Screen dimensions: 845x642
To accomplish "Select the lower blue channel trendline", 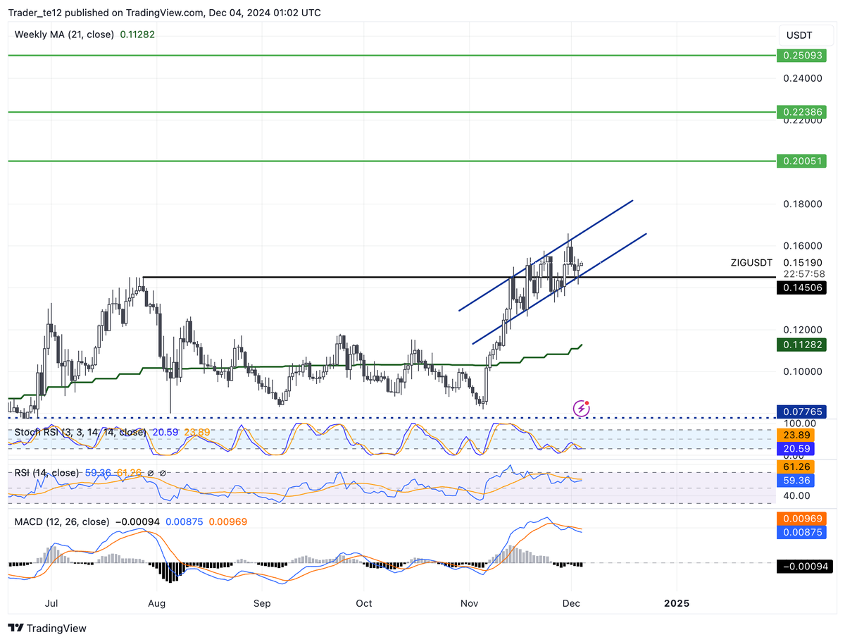I will click(559, 288).
